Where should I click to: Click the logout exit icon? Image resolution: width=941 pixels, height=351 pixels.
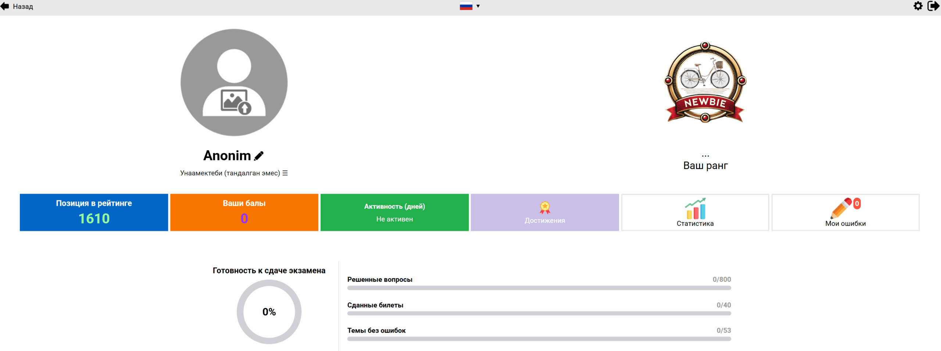click(x=933, y=6)
